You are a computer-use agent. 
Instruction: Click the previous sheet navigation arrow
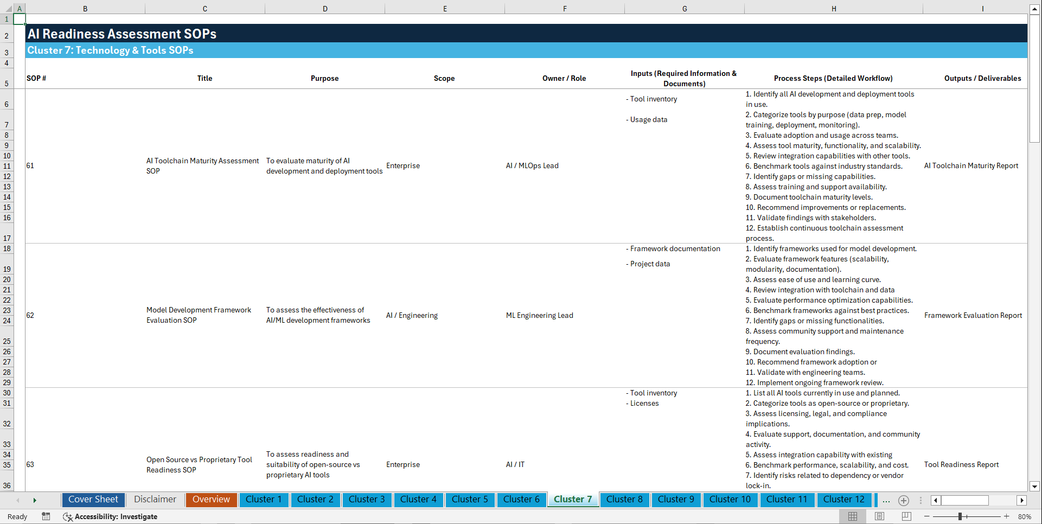click(18, 500)
